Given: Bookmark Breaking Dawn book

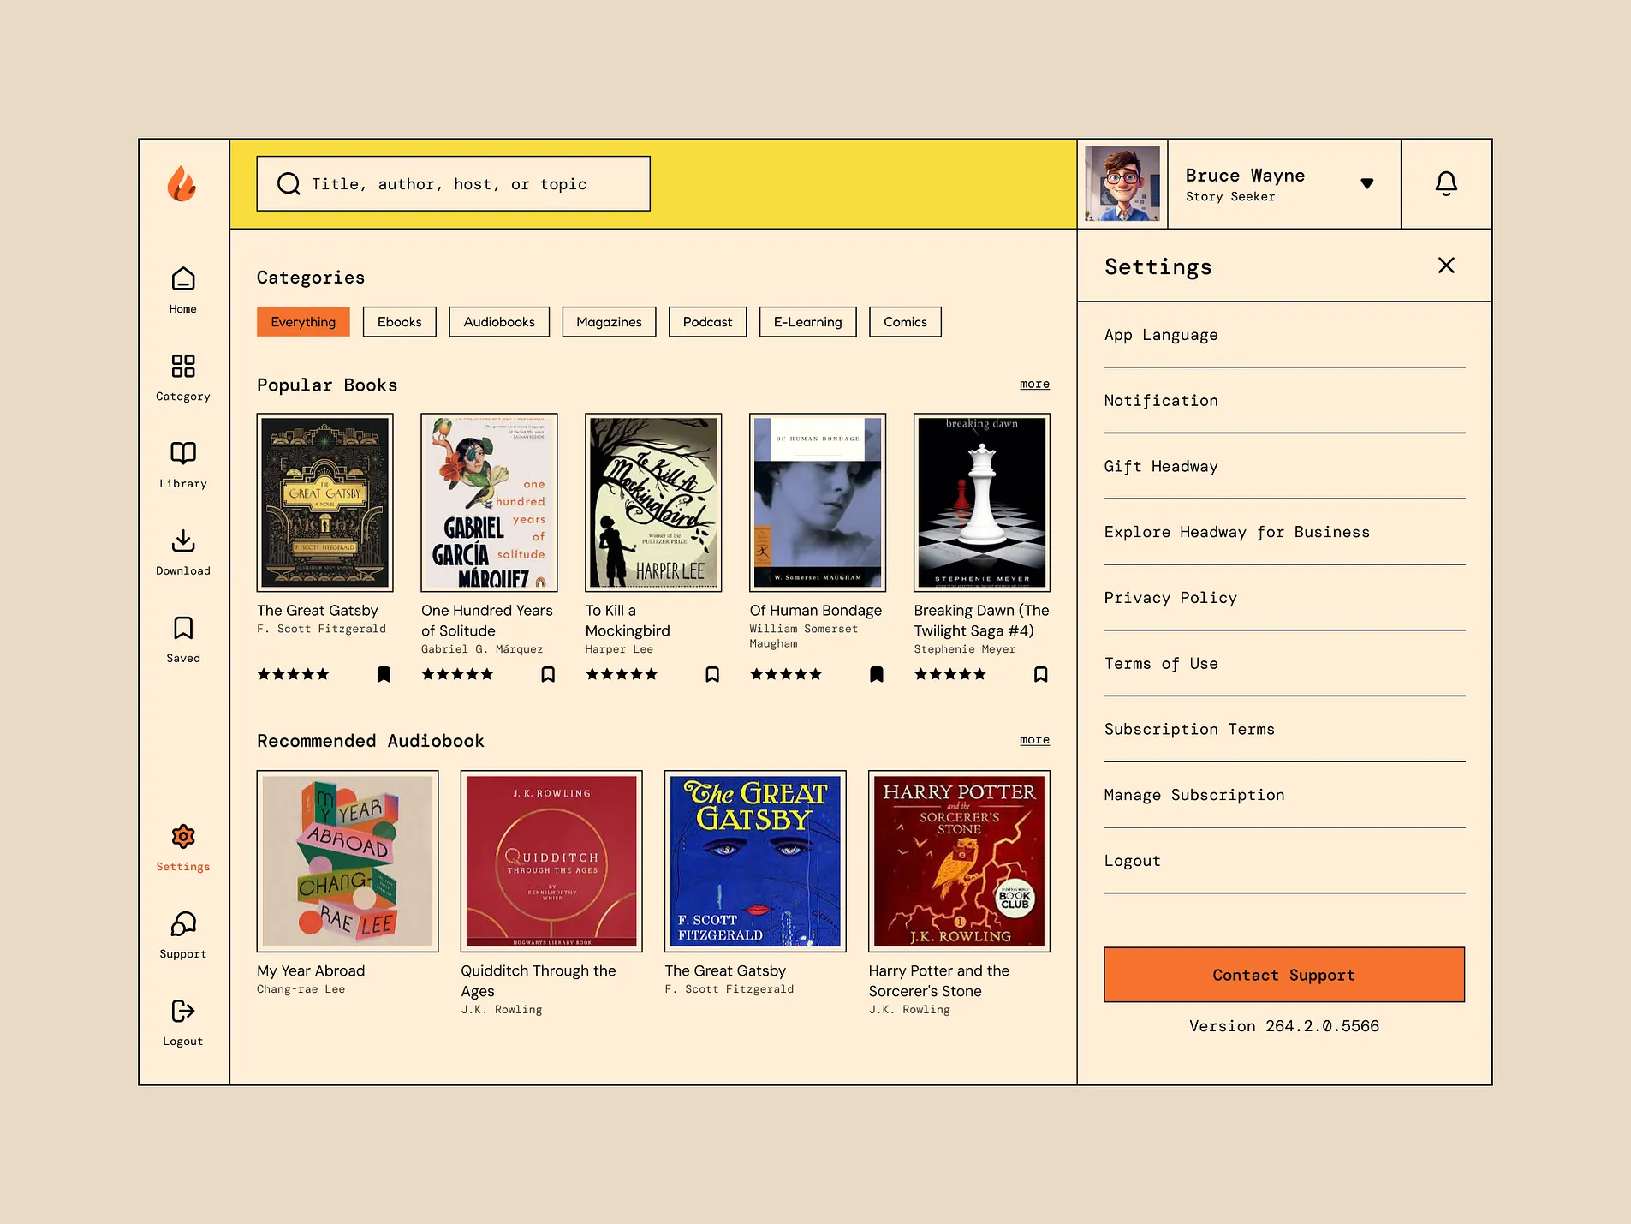Looking at the screenshot, I should tap(1041, 675).
